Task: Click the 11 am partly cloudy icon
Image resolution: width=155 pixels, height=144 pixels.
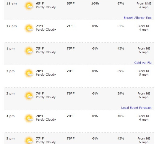Action: click(x=29, y=6)
